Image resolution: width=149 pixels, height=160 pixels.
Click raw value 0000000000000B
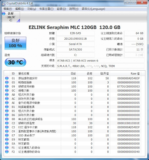click(128, 91)
